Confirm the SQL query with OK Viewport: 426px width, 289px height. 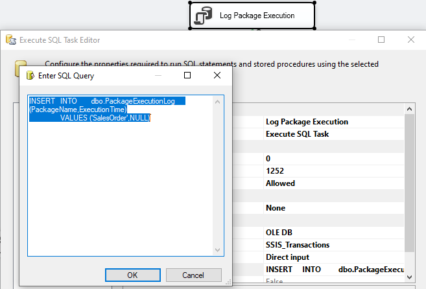coord(133,275)
